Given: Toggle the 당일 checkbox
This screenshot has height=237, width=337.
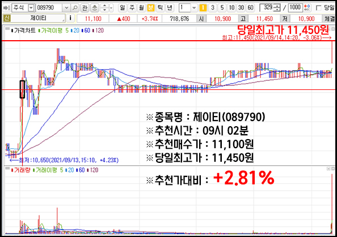Looking at the screenshot, I should pos(318,8).
